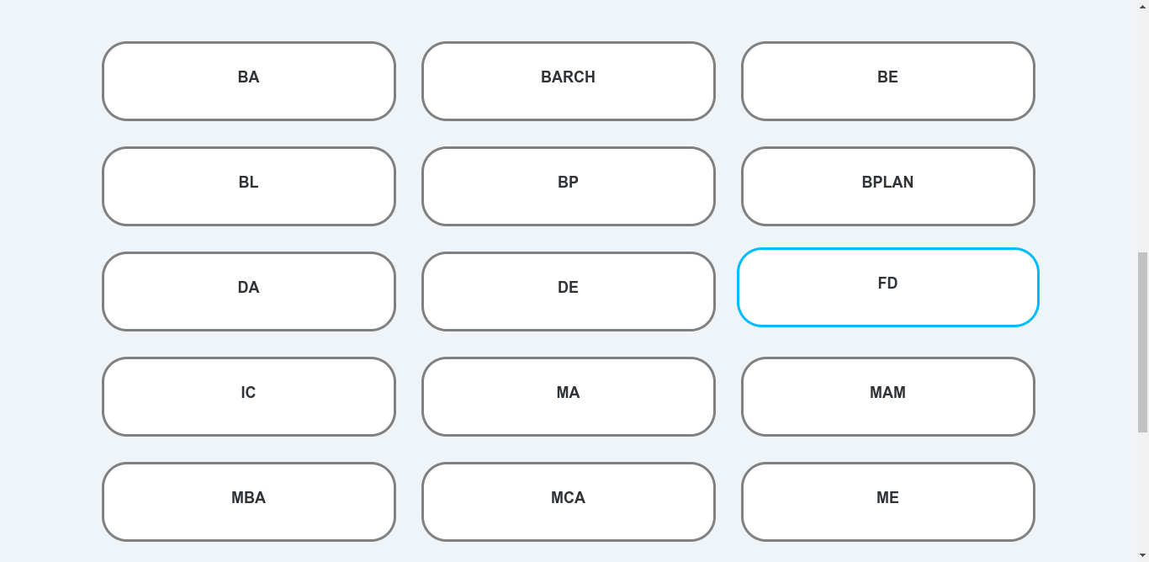
Task: Select the BARCH option
Action: [x=569, y=81]
